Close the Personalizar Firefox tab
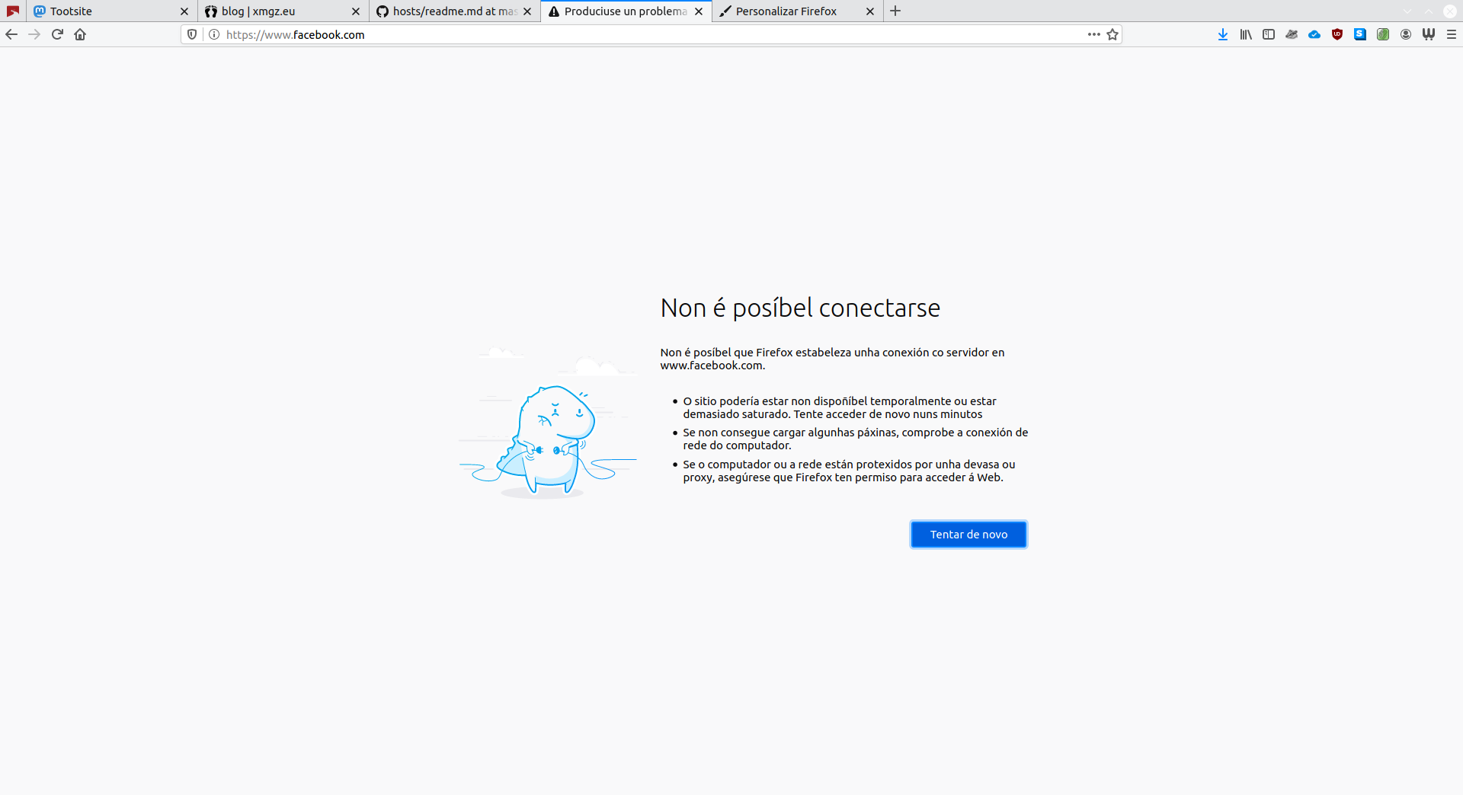Viewport: 1463px width, 795px height. tap(870, 11)
